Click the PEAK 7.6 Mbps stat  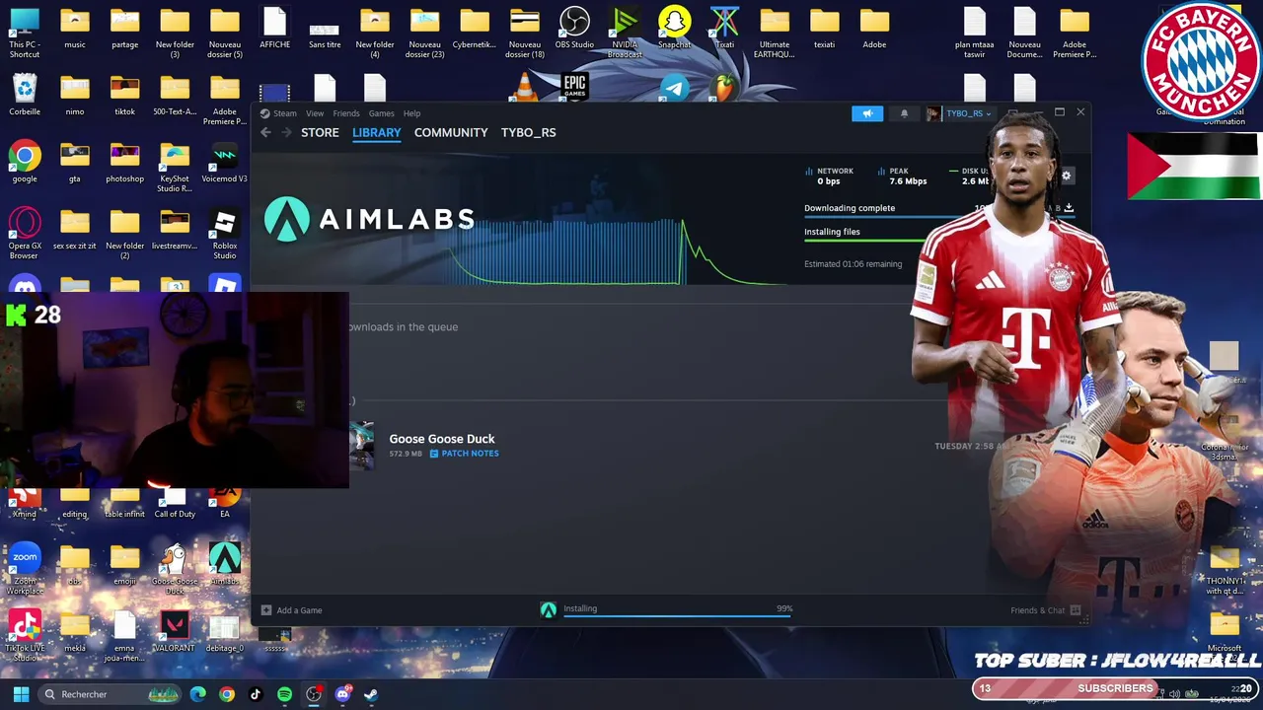click(x=902, y=176)
